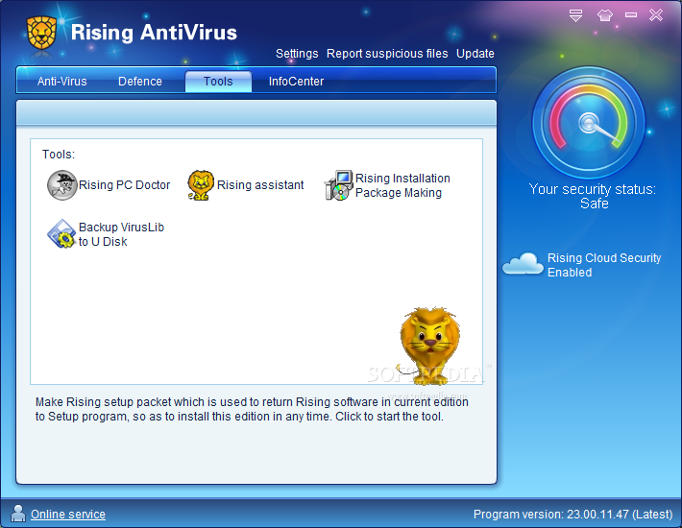
Task: Click Report suspicious files
Action: pos(387,54)
